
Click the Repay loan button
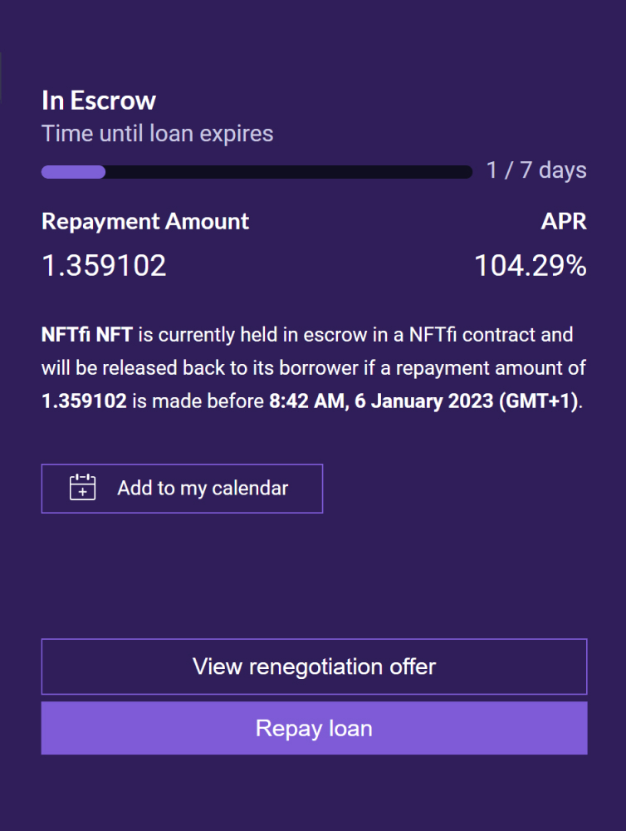tap(314, 729)
